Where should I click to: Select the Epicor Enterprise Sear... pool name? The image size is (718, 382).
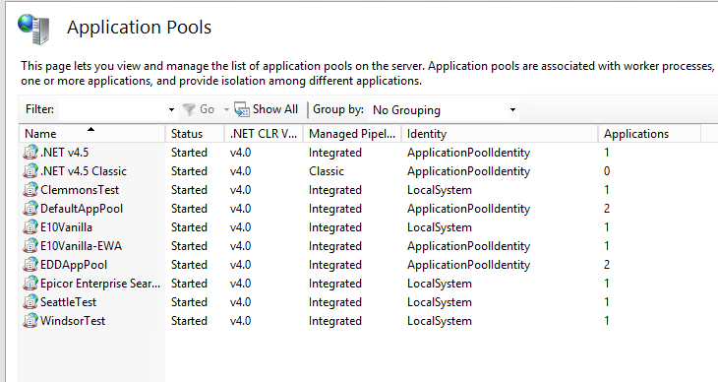pos(100,284)
